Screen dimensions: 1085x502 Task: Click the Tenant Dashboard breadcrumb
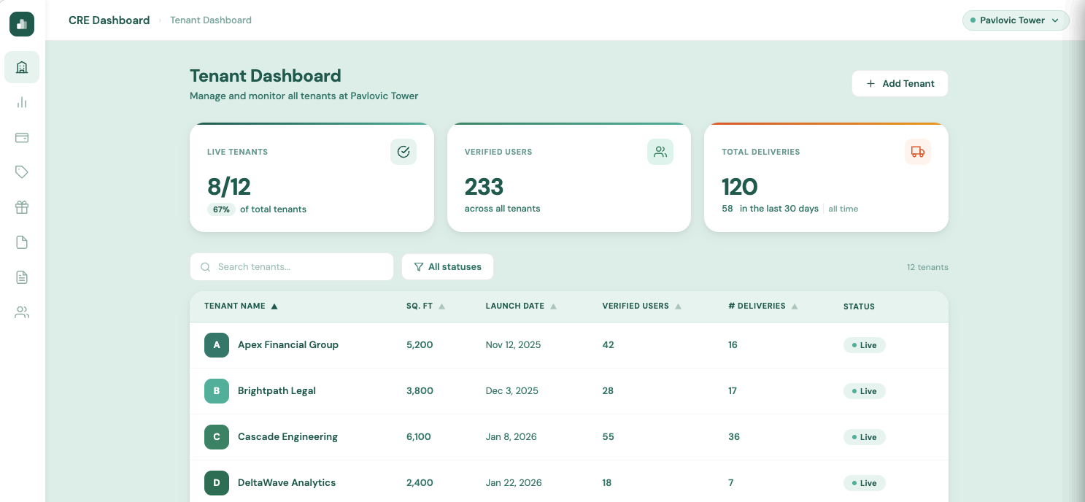point(211,20)
